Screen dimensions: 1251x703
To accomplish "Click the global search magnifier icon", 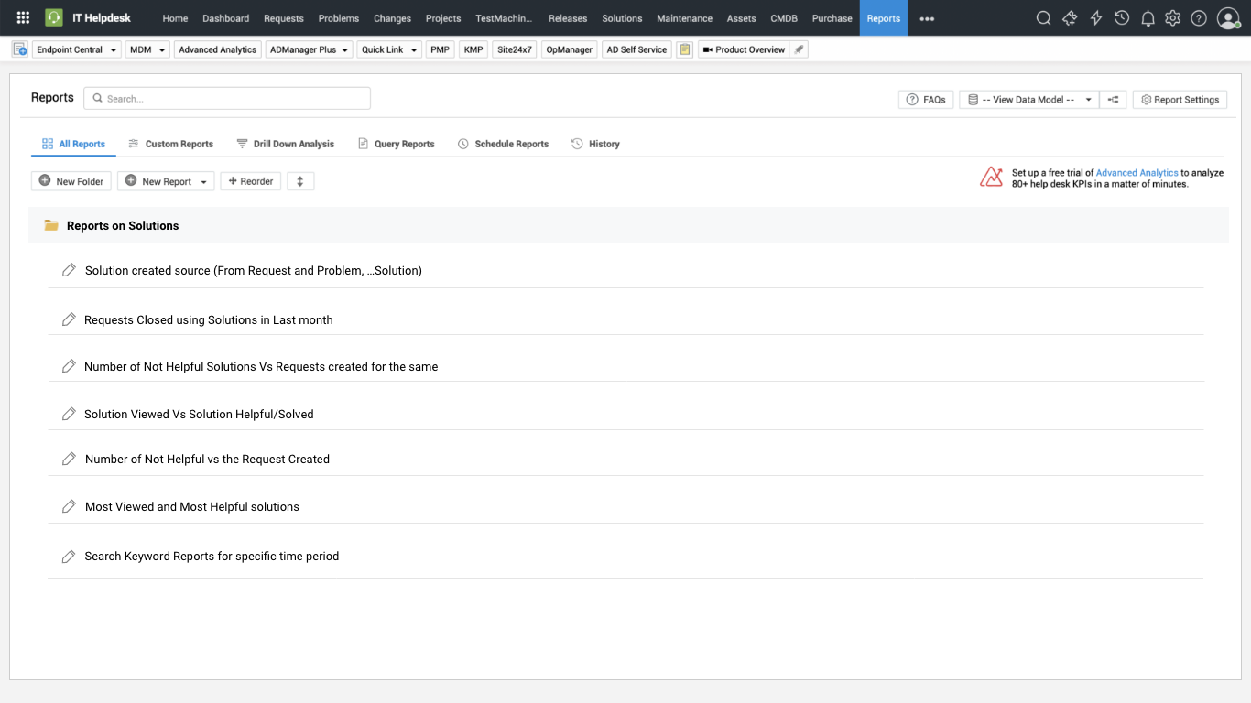I will [1043, 18].
